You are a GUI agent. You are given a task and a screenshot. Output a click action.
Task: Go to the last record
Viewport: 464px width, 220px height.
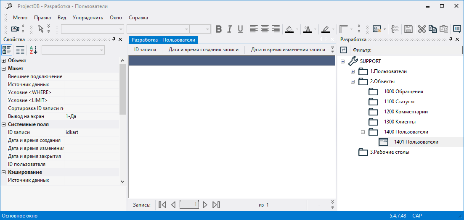(216, 205)
